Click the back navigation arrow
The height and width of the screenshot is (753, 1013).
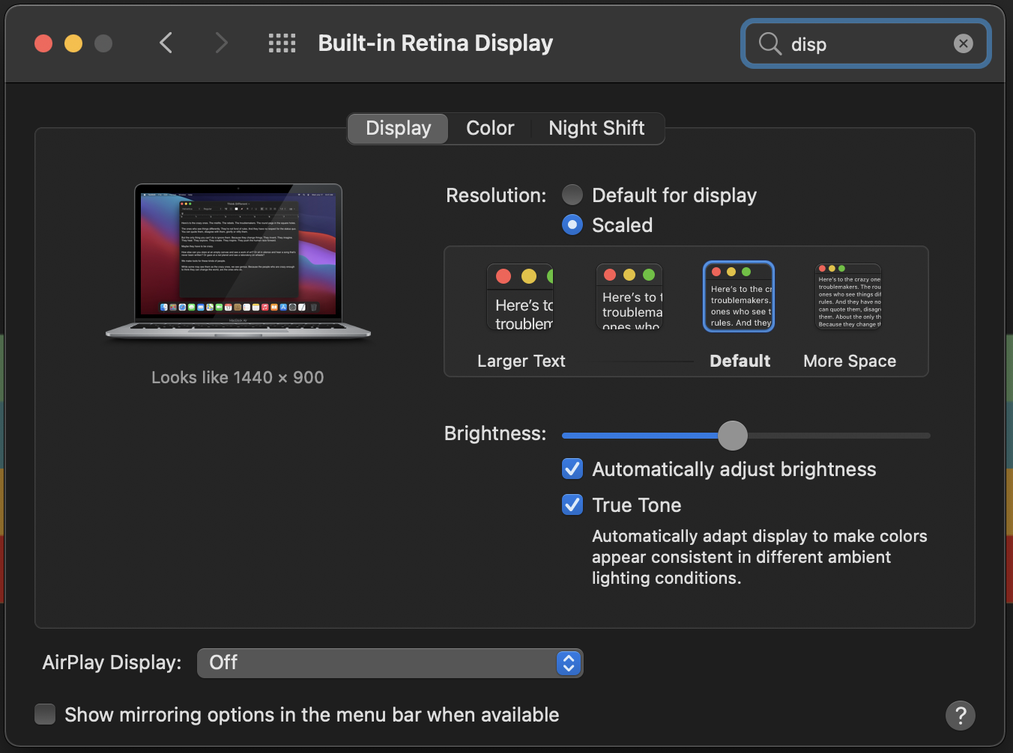point(166,43)
